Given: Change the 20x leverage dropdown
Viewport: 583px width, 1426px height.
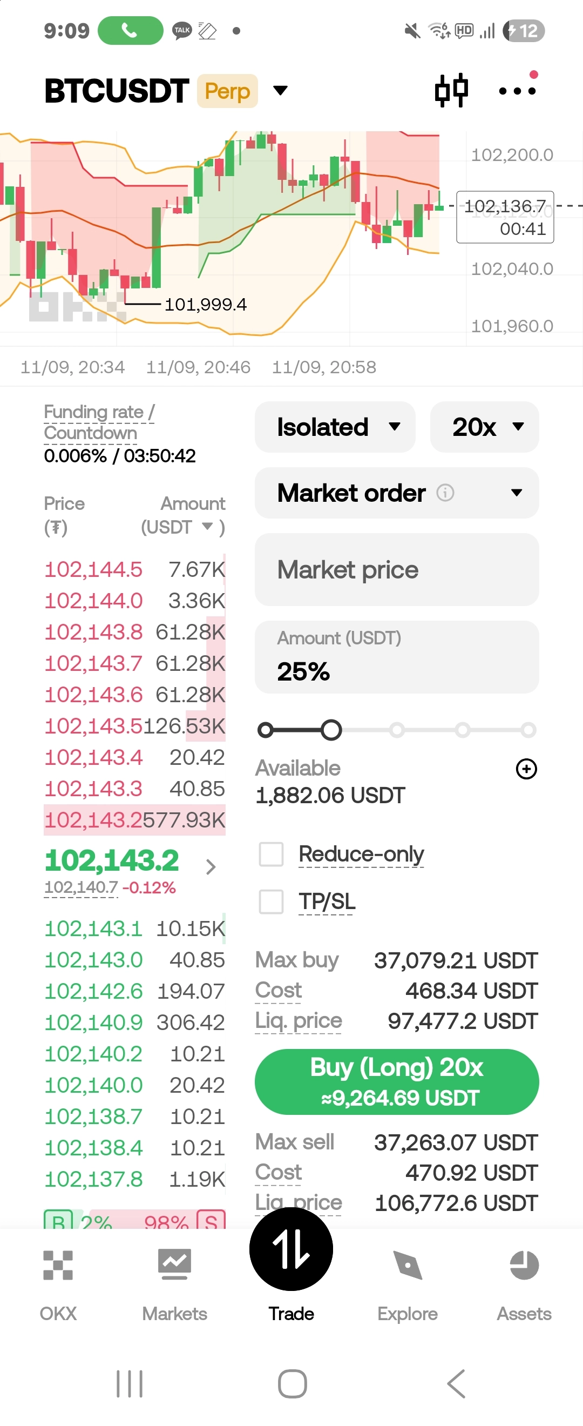Looking at the screenshot, I should pos(484,427).
